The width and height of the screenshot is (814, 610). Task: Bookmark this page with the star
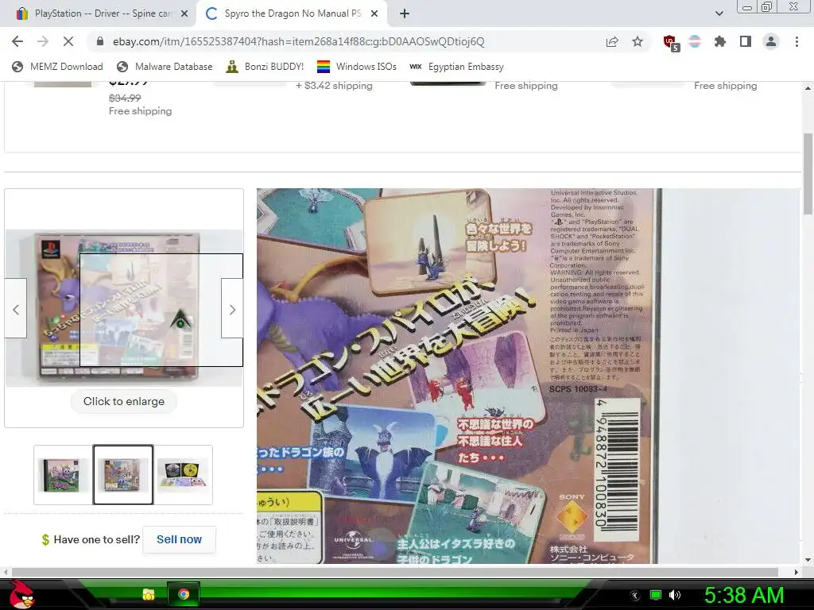(638, 41)
